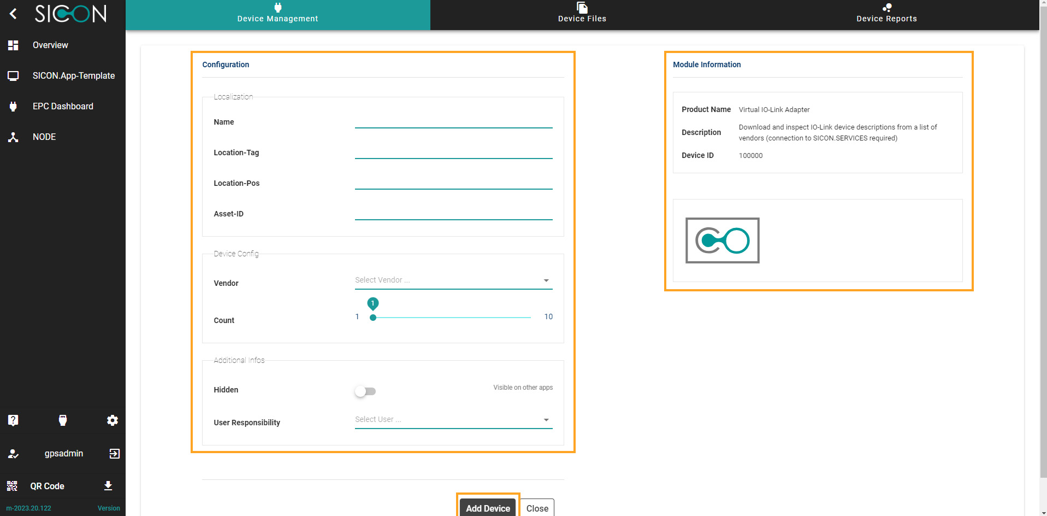Image resolution: width=1047 pixels, height=516 pixels.
Task: Click the Name input field
Action: 453,121
